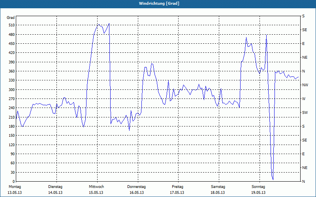Pick the y-axis value '180'

coord(12,126)
